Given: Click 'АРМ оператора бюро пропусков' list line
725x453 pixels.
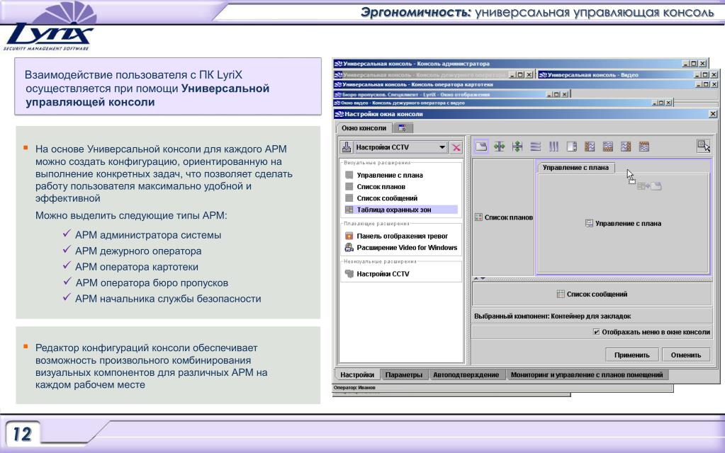Looking at the screenshot, I should [152, 282].
